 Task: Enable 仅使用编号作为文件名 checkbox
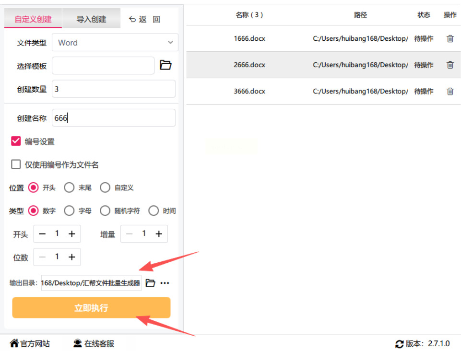[x=16, y=164]
